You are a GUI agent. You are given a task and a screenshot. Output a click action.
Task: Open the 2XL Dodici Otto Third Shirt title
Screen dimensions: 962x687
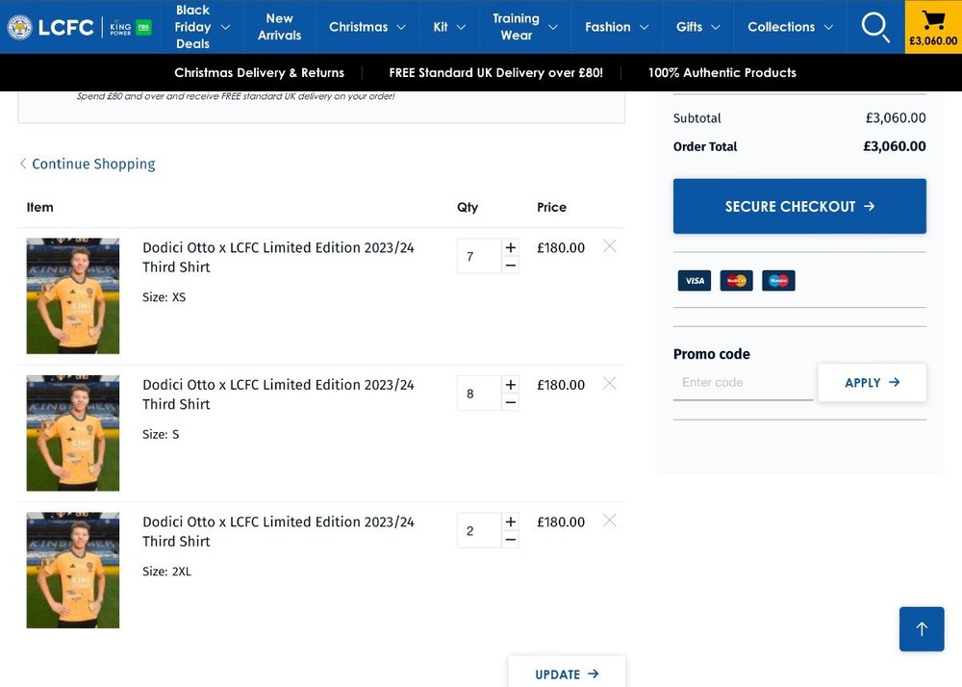point(278,531)
